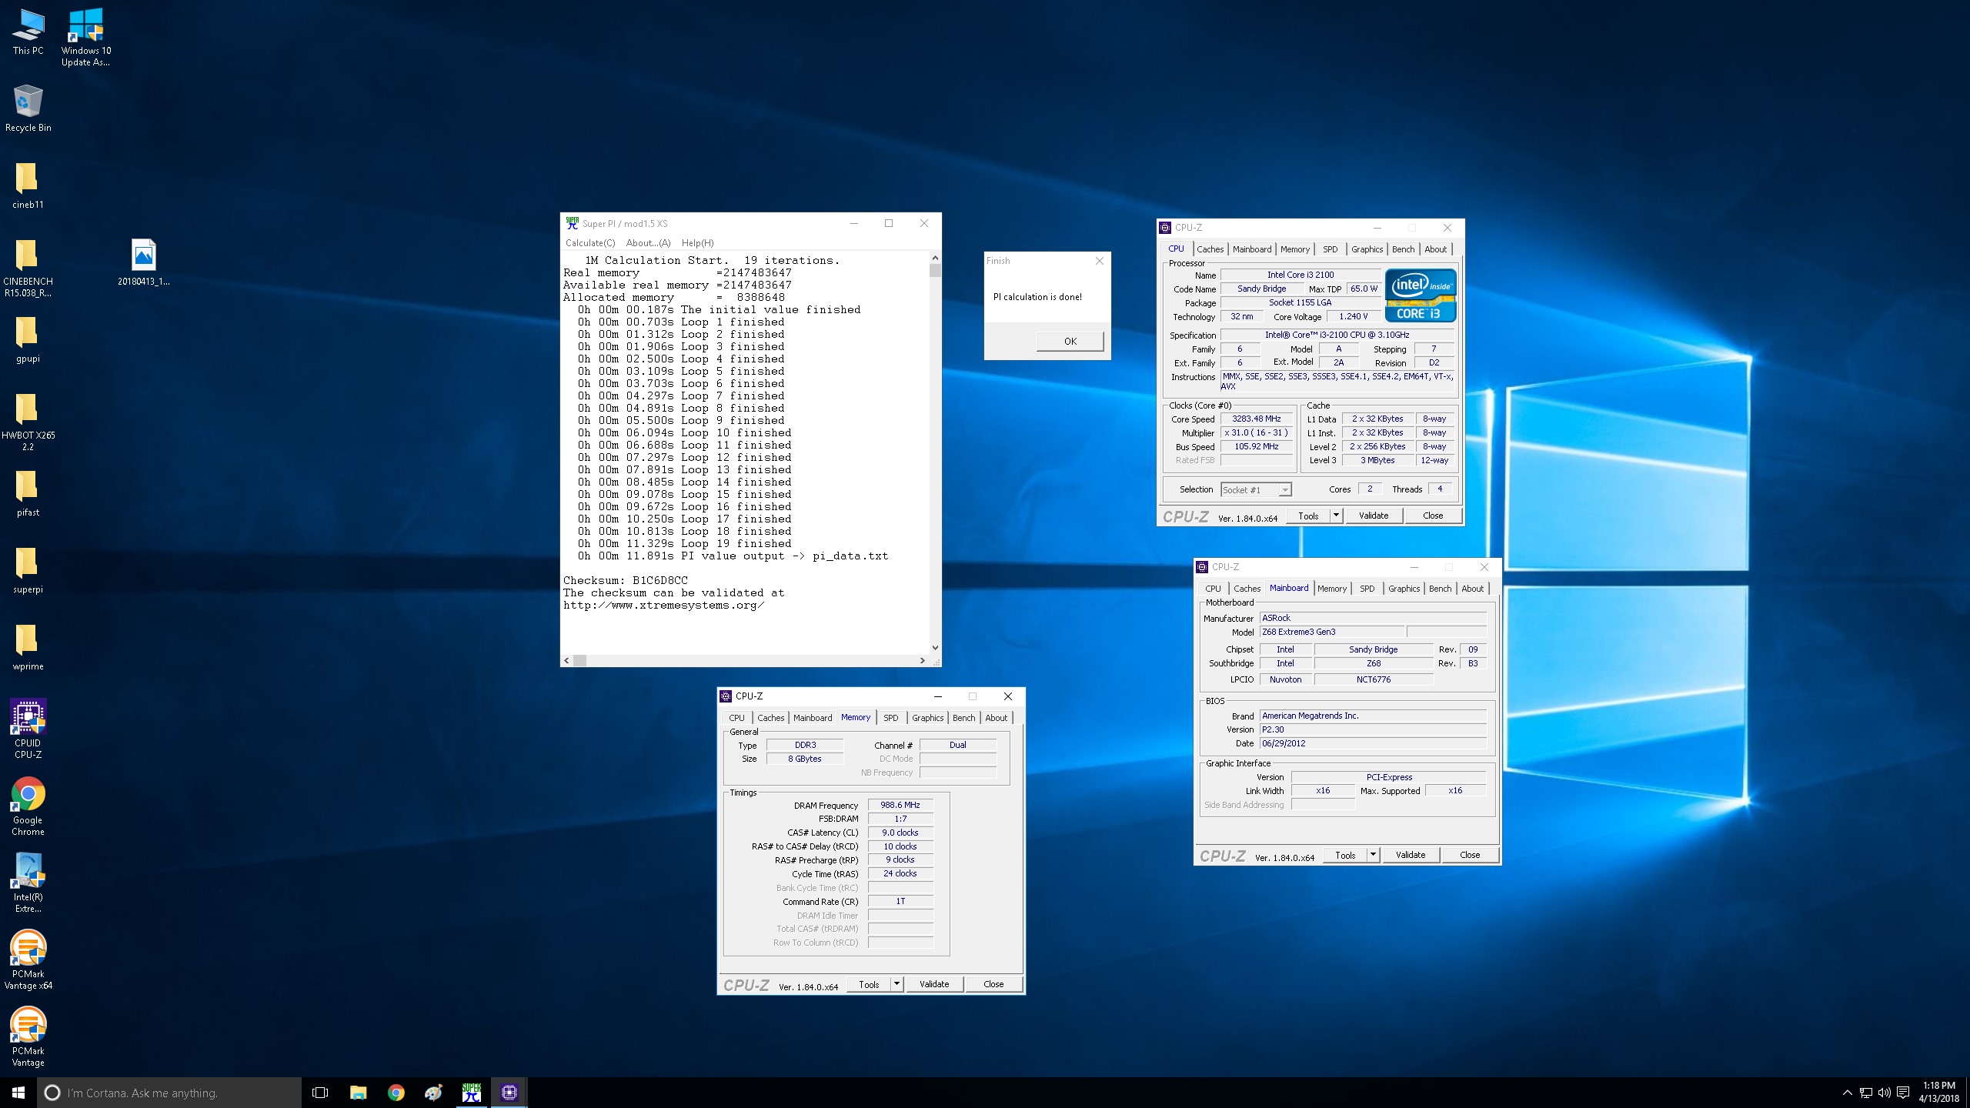This screenshot has width=1970, height=1108.
Task: Launch Google Chrome desktop shortcut
Action: pyautogui.click(x=28, y=806)
